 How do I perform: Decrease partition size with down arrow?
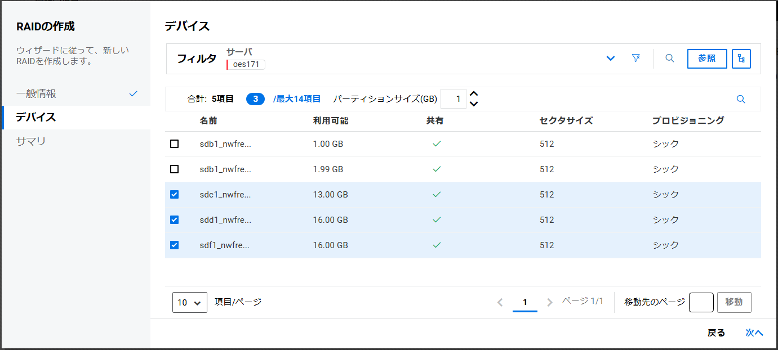[474, 104]
